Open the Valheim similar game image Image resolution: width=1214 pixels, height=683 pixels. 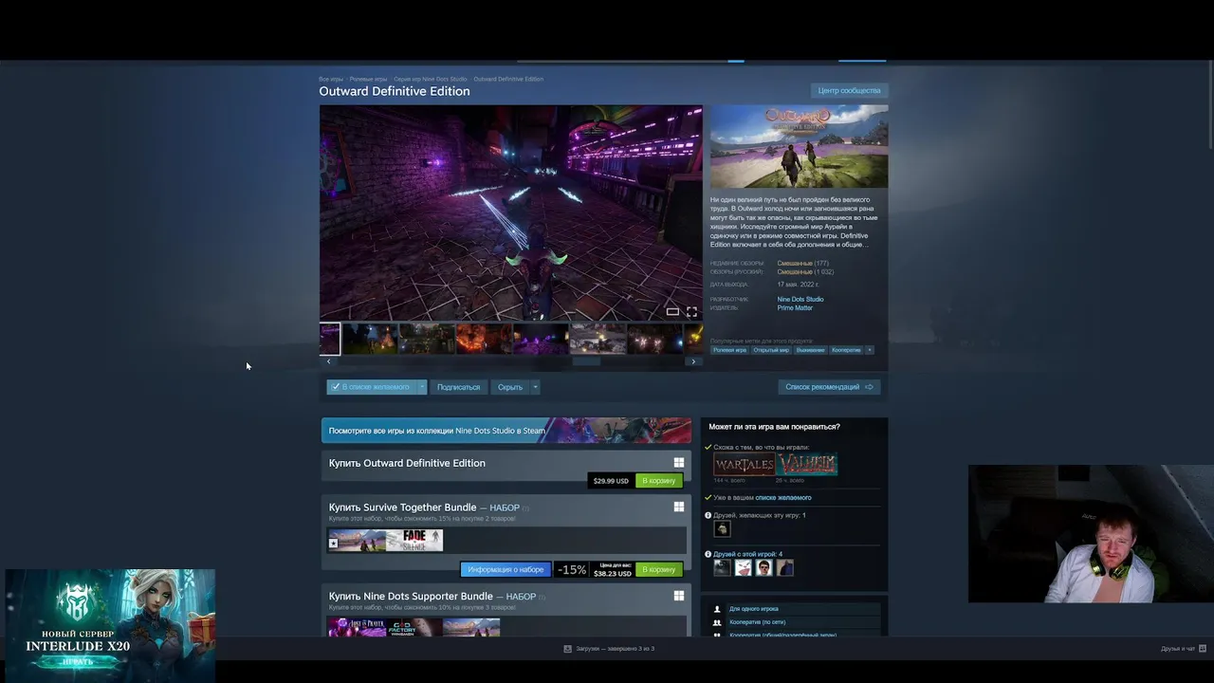(x=807, y=464)
